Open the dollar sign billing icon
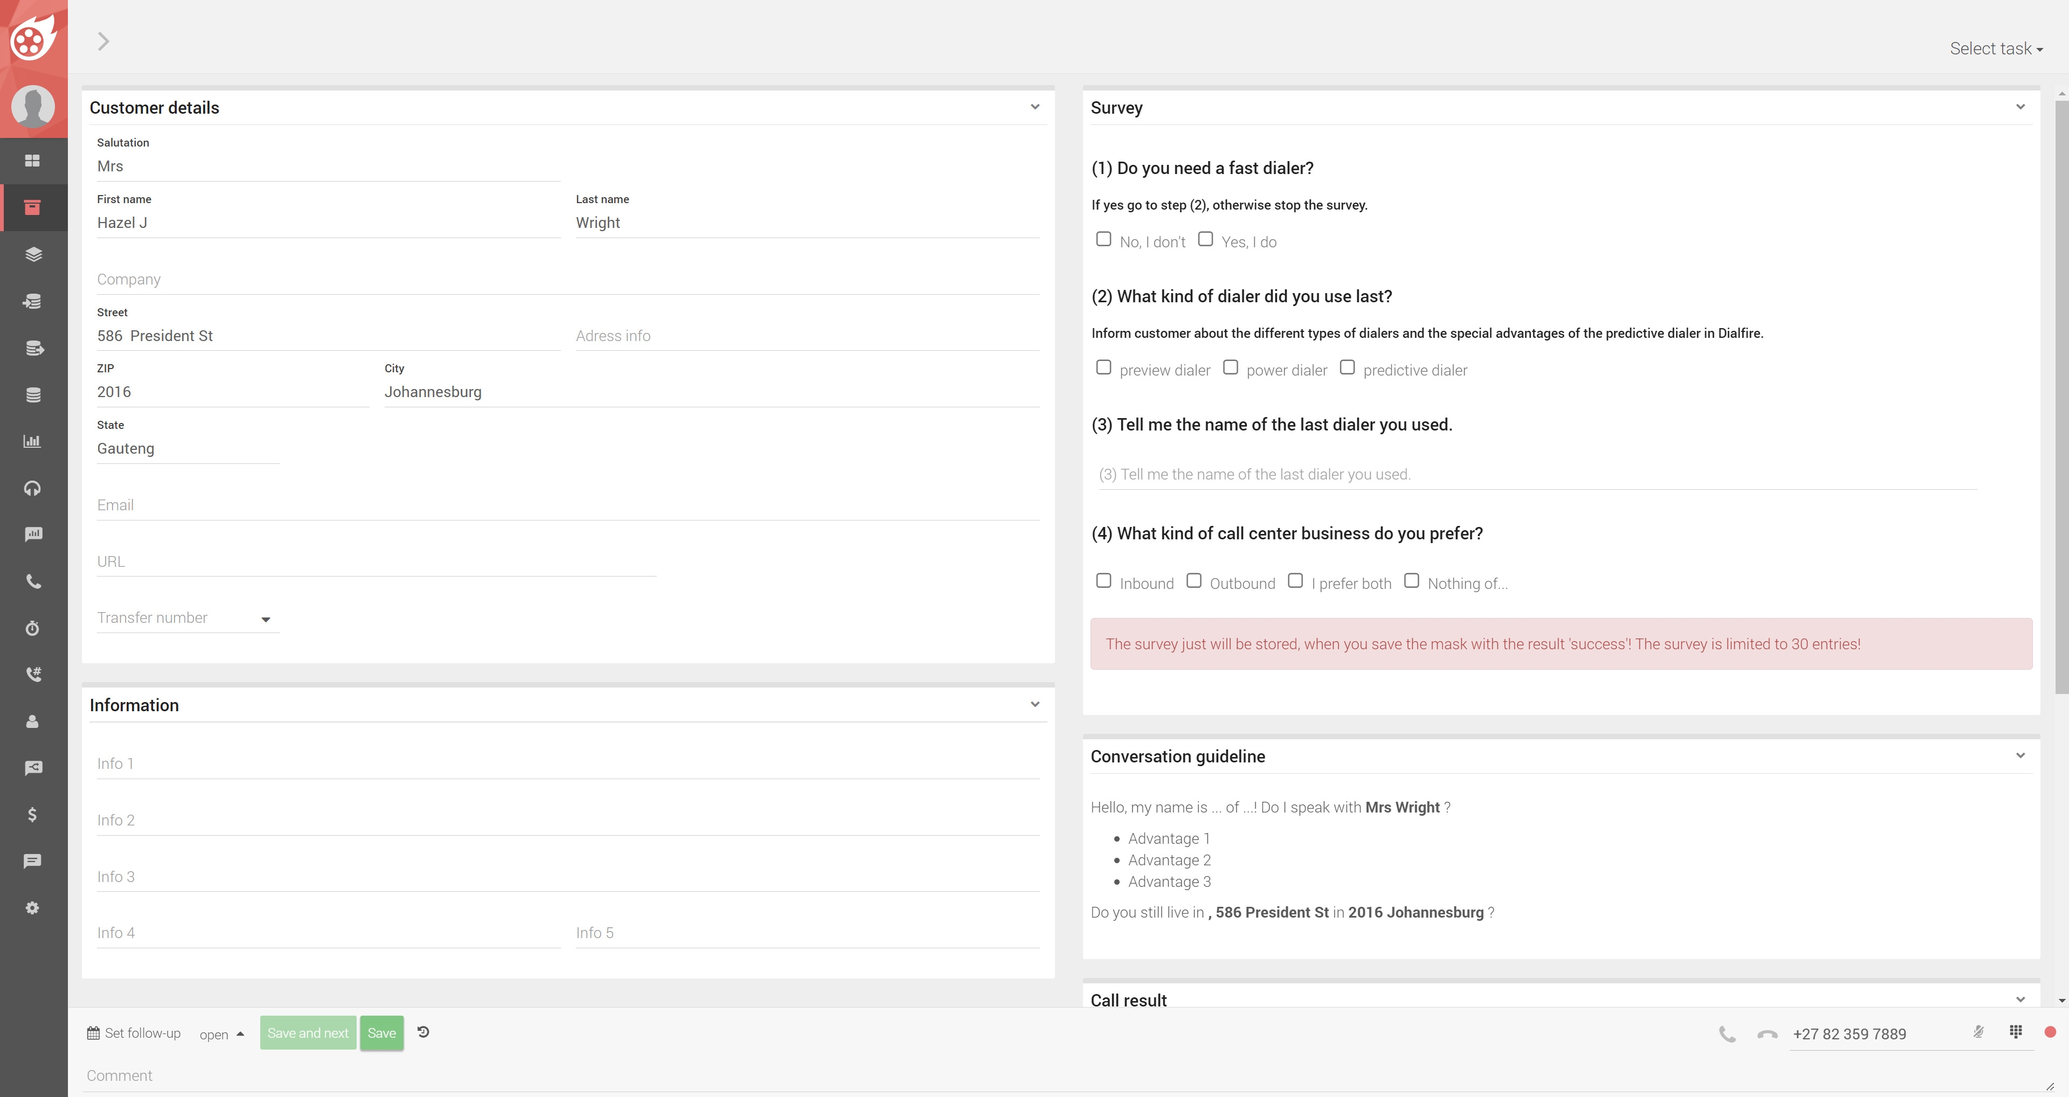The image size is (2069, 1097). click(x=32, y=814)
